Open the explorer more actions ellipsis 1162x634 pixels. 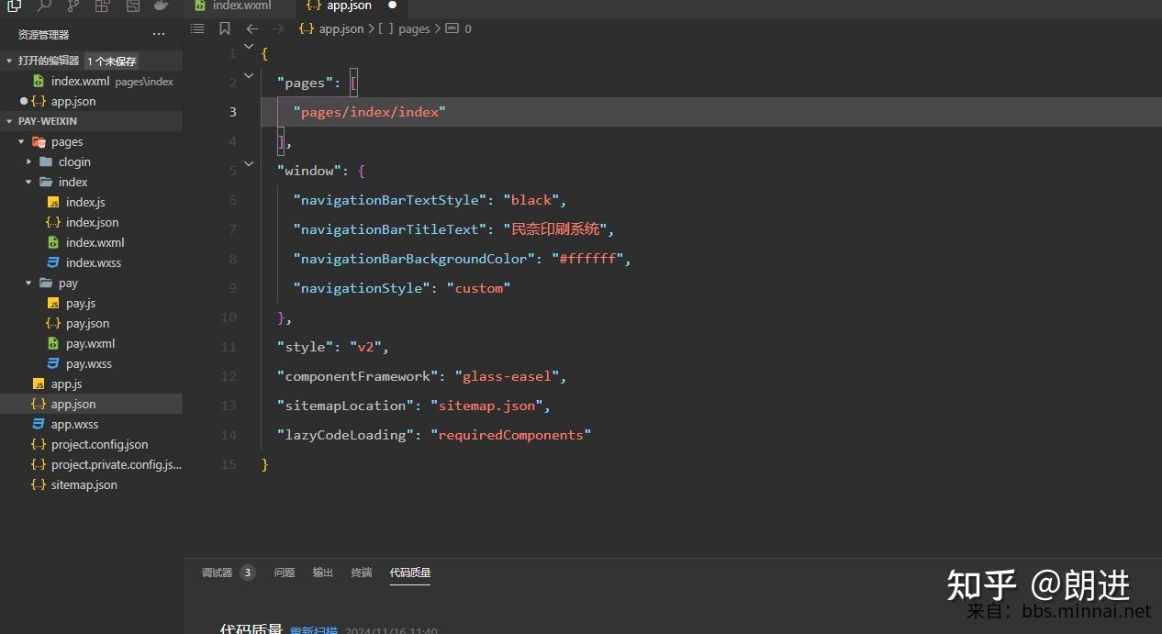(x=159, y=34)
